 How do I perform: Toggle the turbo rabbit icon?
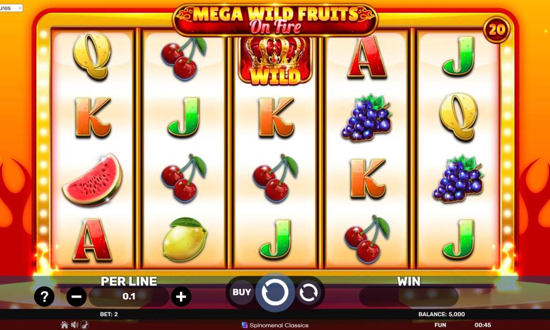(85, 324)
